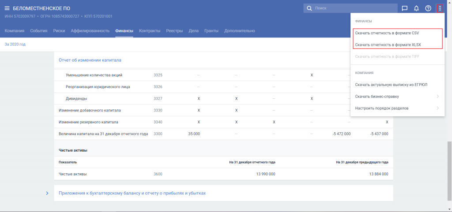Click the search magnifier icon
This screenshot has width=452, height=212.
tap(309, 8)
